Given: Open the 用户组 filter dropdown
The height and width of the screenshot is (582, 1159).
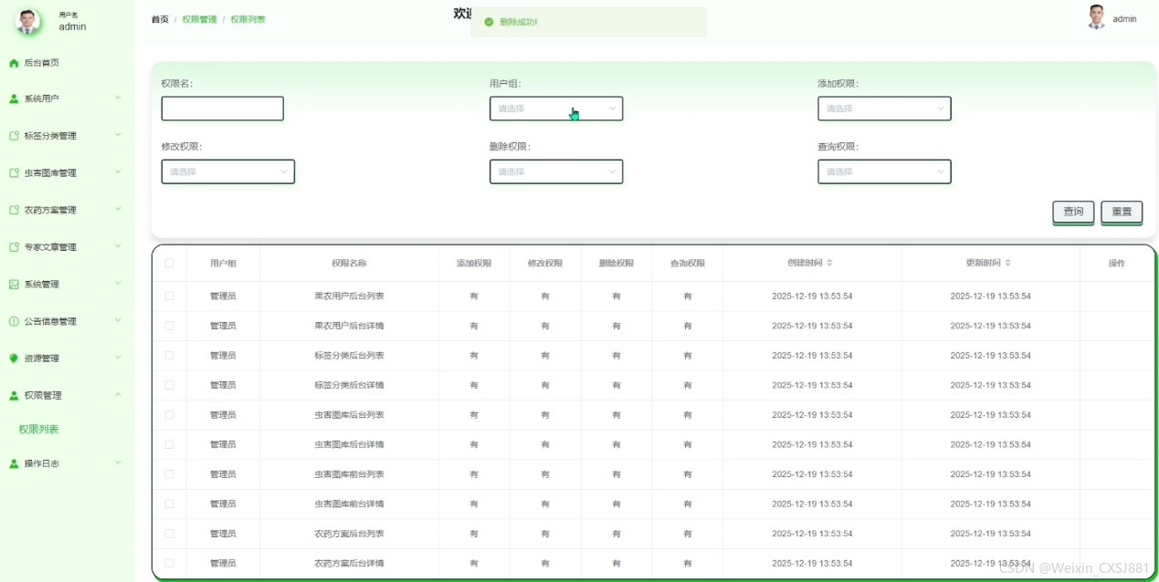Looking at the screenshot, I should point(556,109).
